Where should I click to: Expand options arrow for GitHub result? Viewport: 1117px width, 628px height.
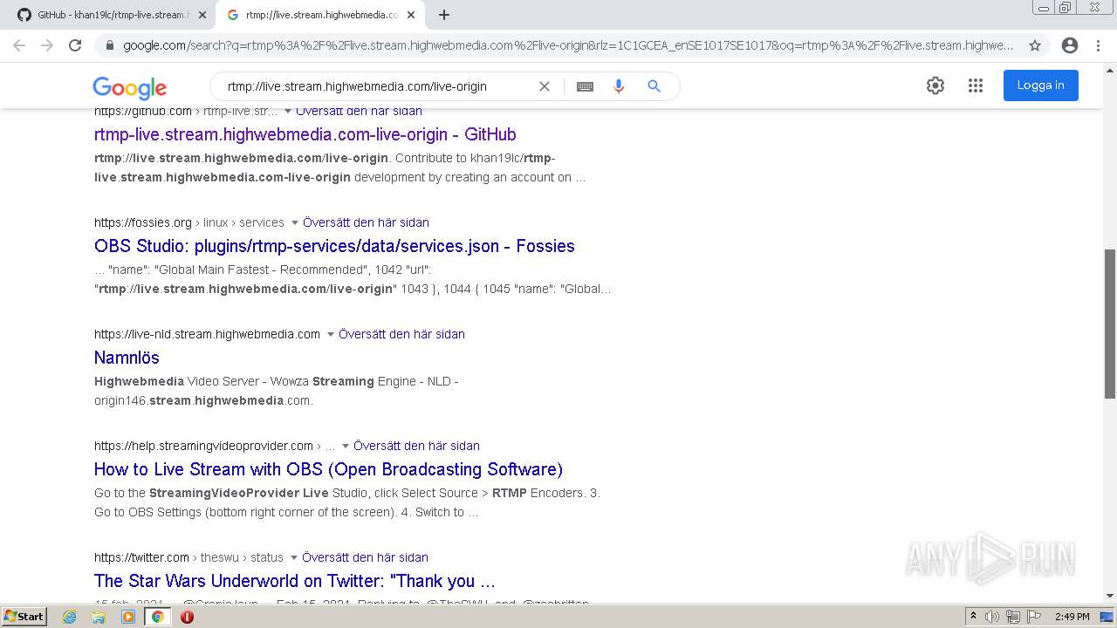tap(288, 111)
